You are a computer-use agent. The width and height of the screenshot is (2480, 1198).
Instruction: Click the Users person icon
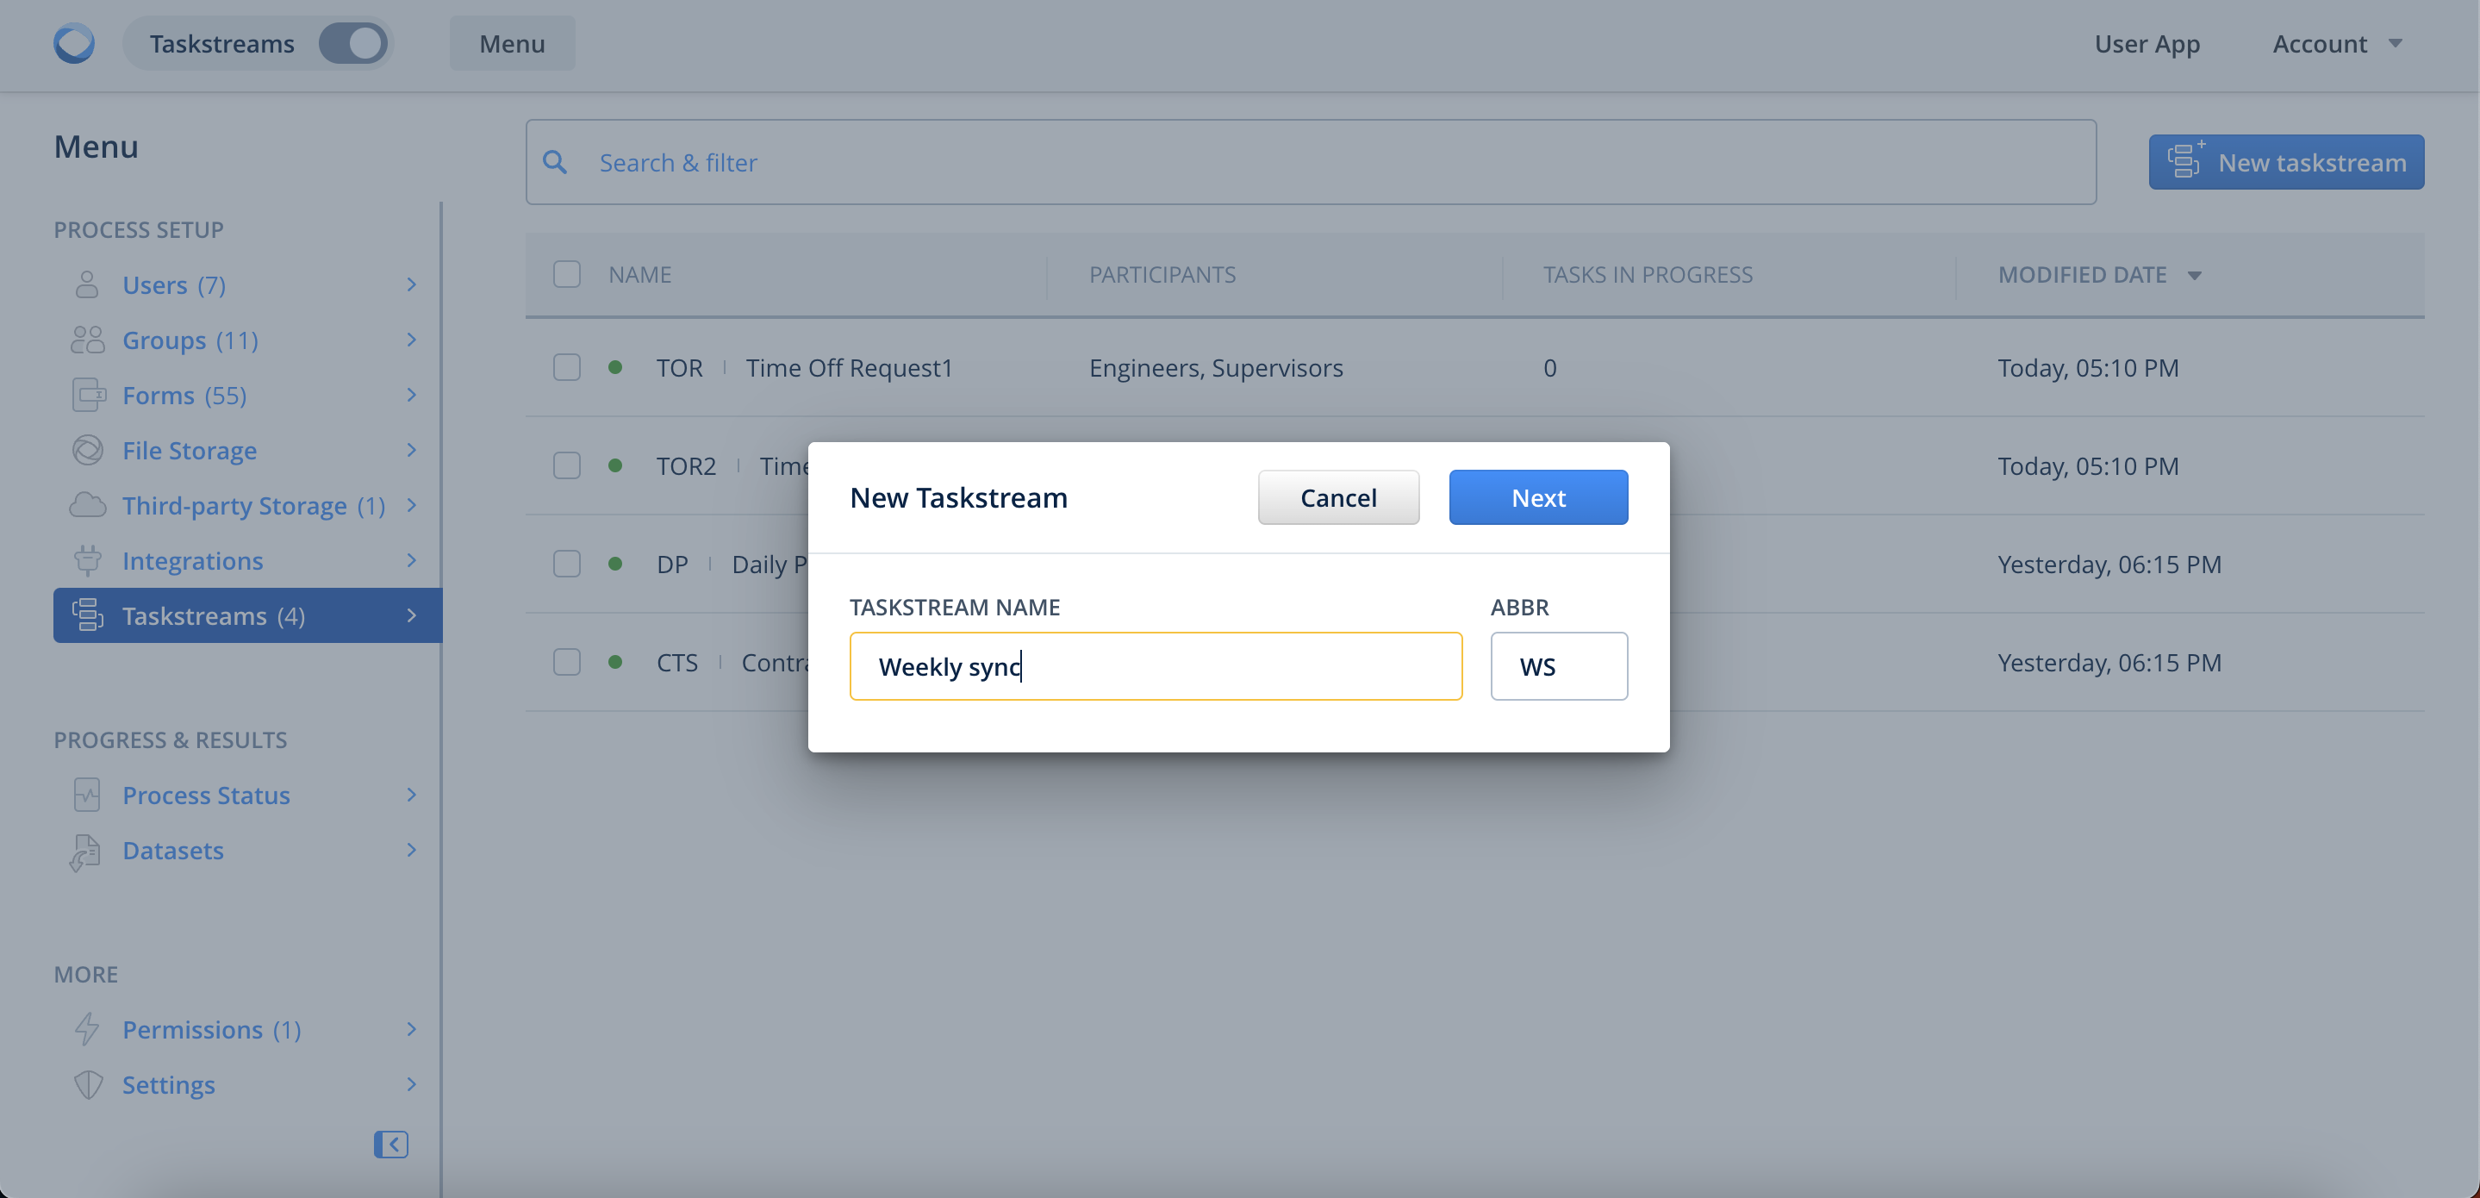(x=87, y=285)
